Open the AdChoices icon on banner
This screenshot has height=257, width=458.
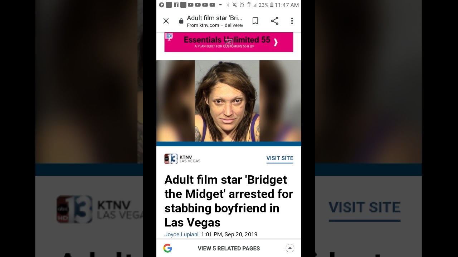pyautogui.click(x=169, y=36)
